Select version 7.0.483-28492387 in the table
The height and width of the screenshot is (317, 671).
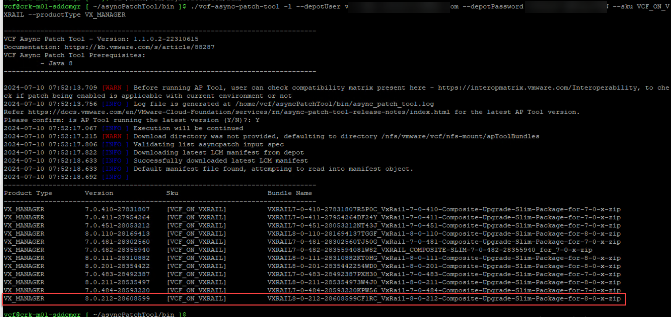coord(117,274)
